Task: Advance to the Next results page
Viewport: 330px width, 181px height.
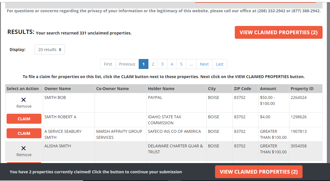Action: click(204, 64)
